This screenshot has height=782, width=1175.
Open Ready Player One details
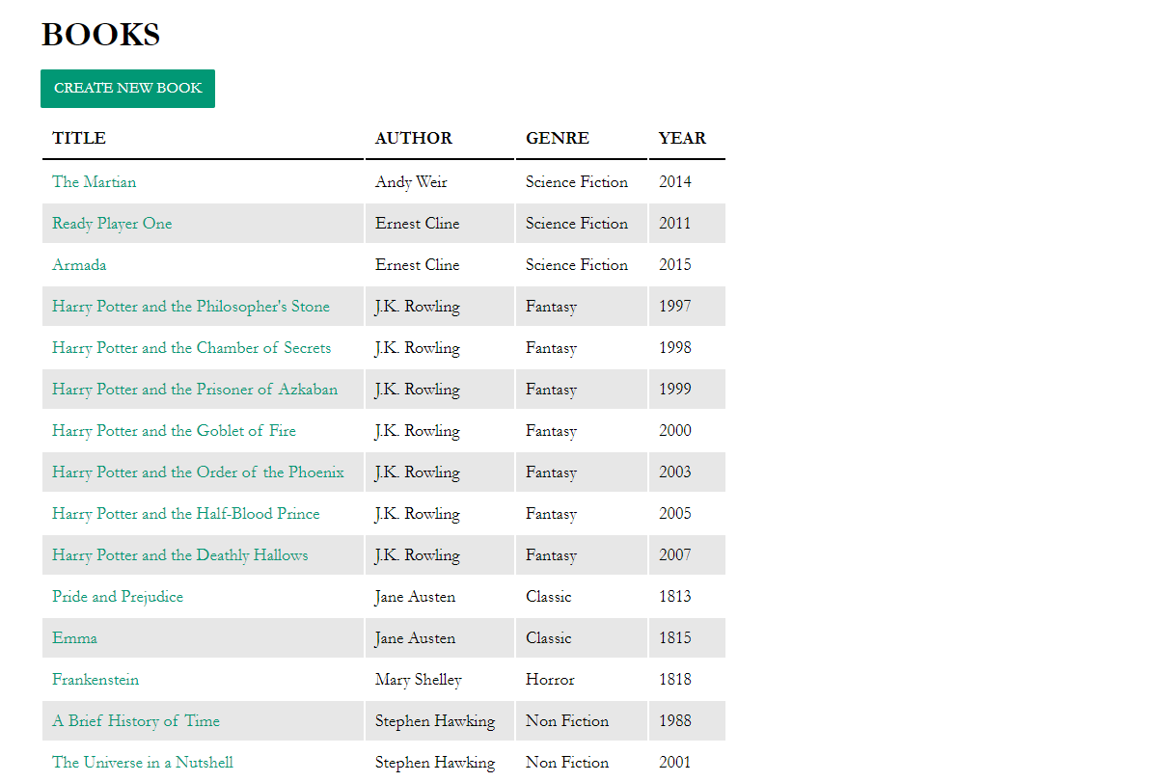(112, 223)
